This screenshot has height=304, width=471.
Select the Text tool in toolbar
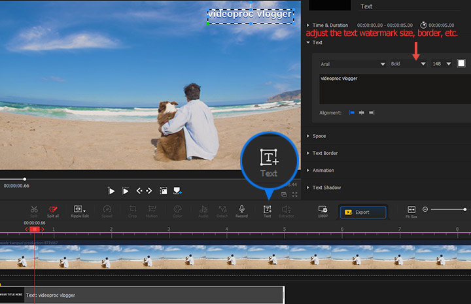pyautogui.click(x=267, y=209)
